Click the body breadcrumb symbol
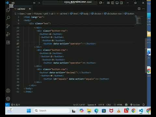 tap(84, 14)
